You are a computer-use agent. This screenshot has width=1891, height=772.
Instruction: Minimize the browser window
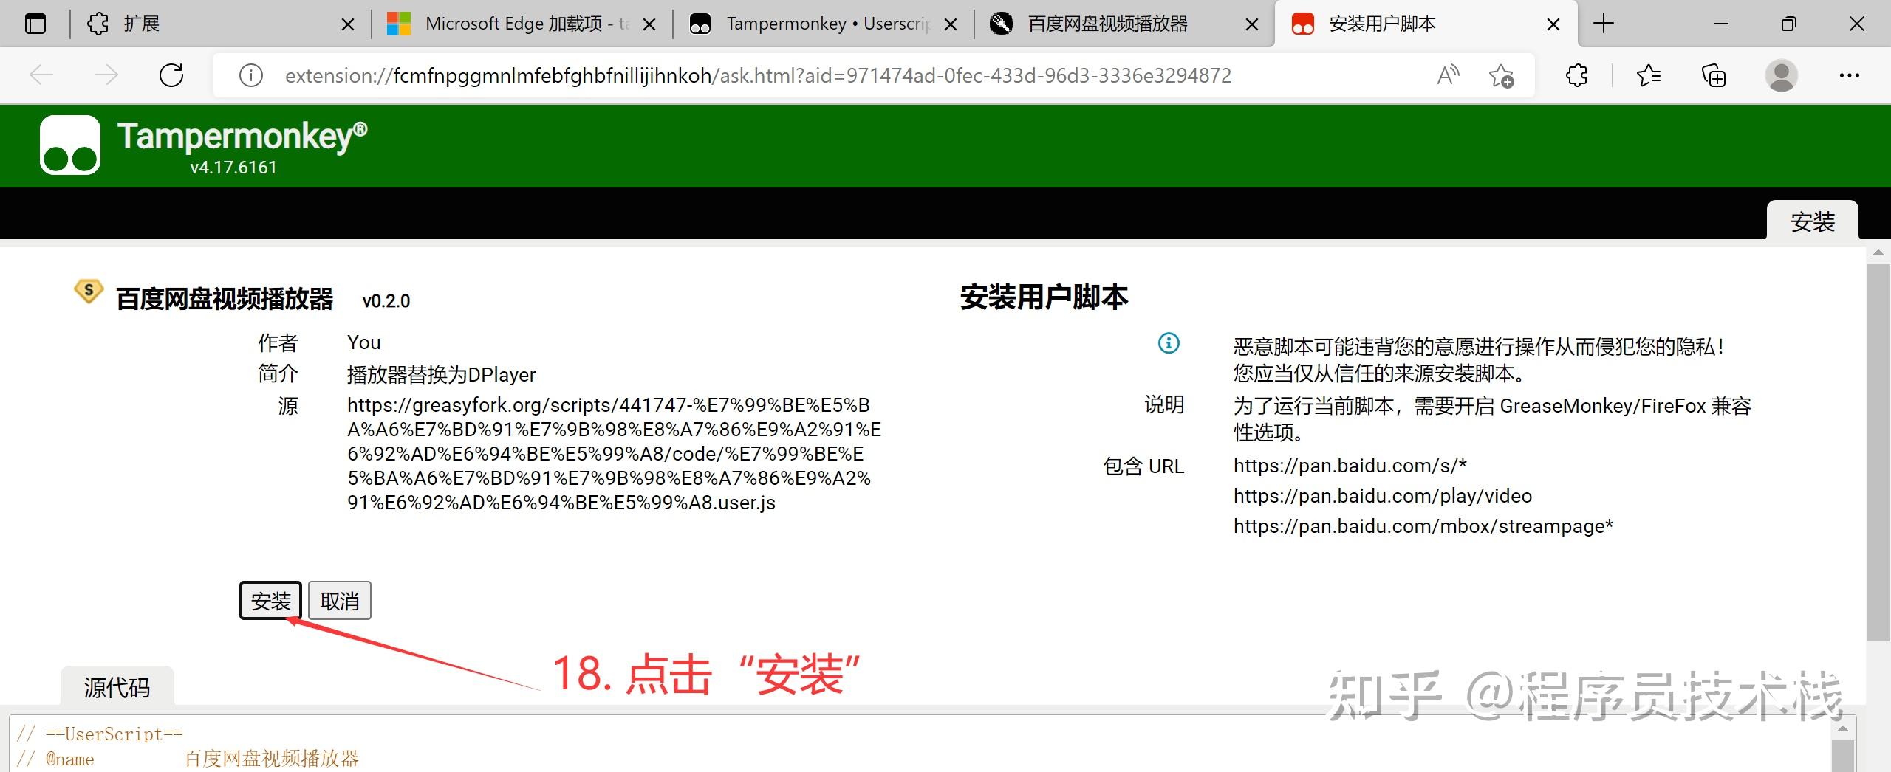coord(1721,24)
